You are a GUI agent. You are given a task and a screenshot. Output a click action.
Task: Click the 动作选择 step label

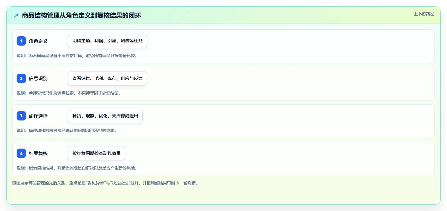(x=38, y=116)
